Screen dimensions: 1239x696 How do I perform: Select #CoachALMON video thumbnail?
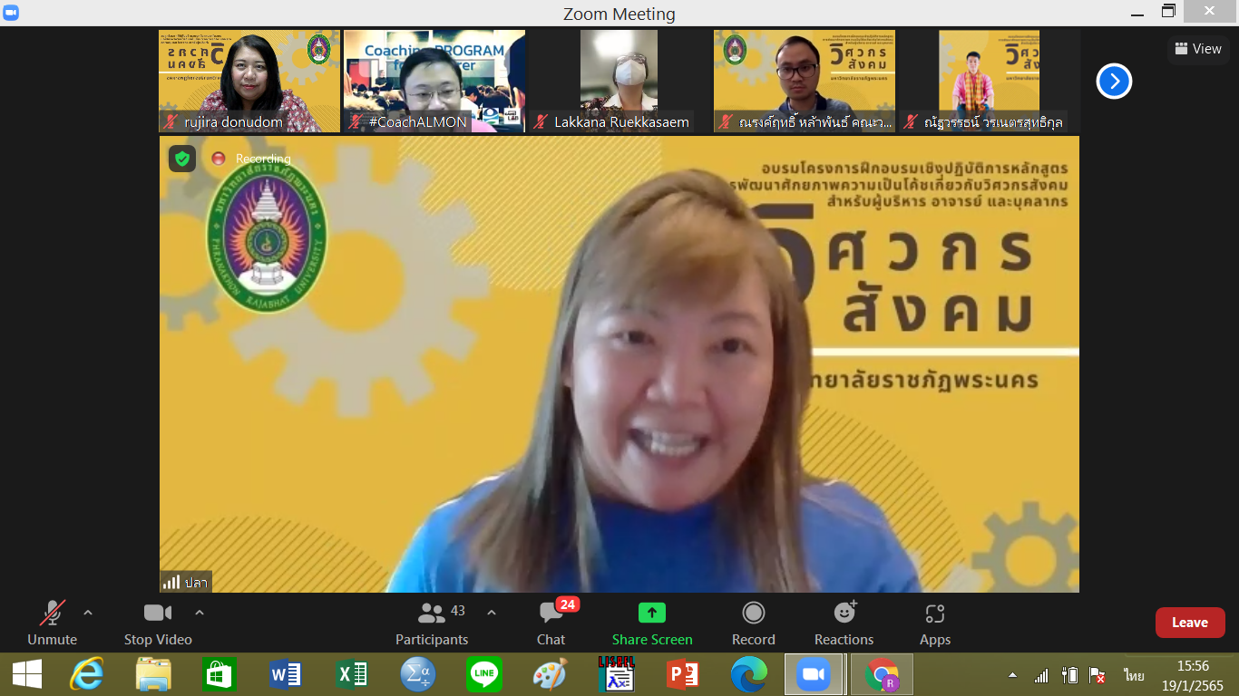434,82
